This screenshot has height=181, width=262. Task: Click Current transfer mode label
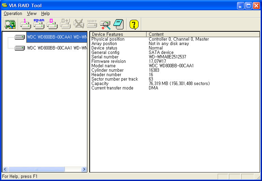pyautogui.click(x=112, y=88)
